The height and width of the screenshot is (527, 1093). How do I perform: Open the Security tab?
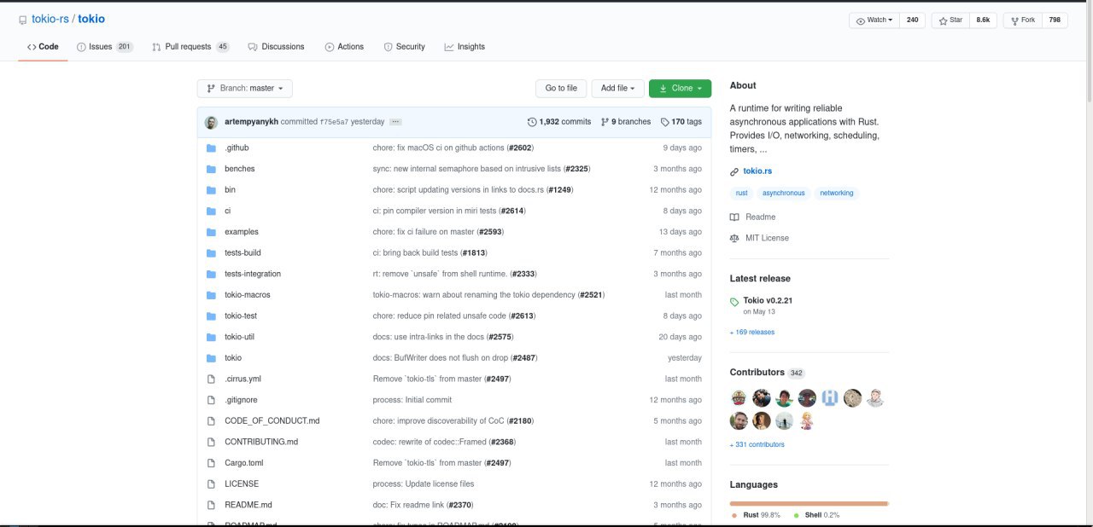pyautogui.click(x=404, y=47)
